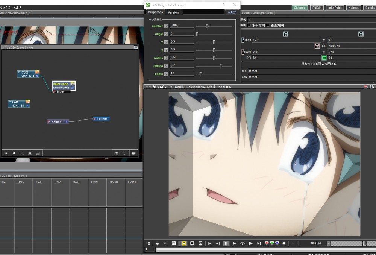
Task: Toggle the green channel in preview
Action: pyautogui.click(x=272, y=243)
